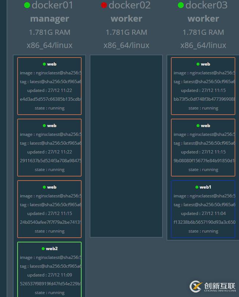
Task: Click x86_64/linux under docker02
Action: (x=126, y=45)
